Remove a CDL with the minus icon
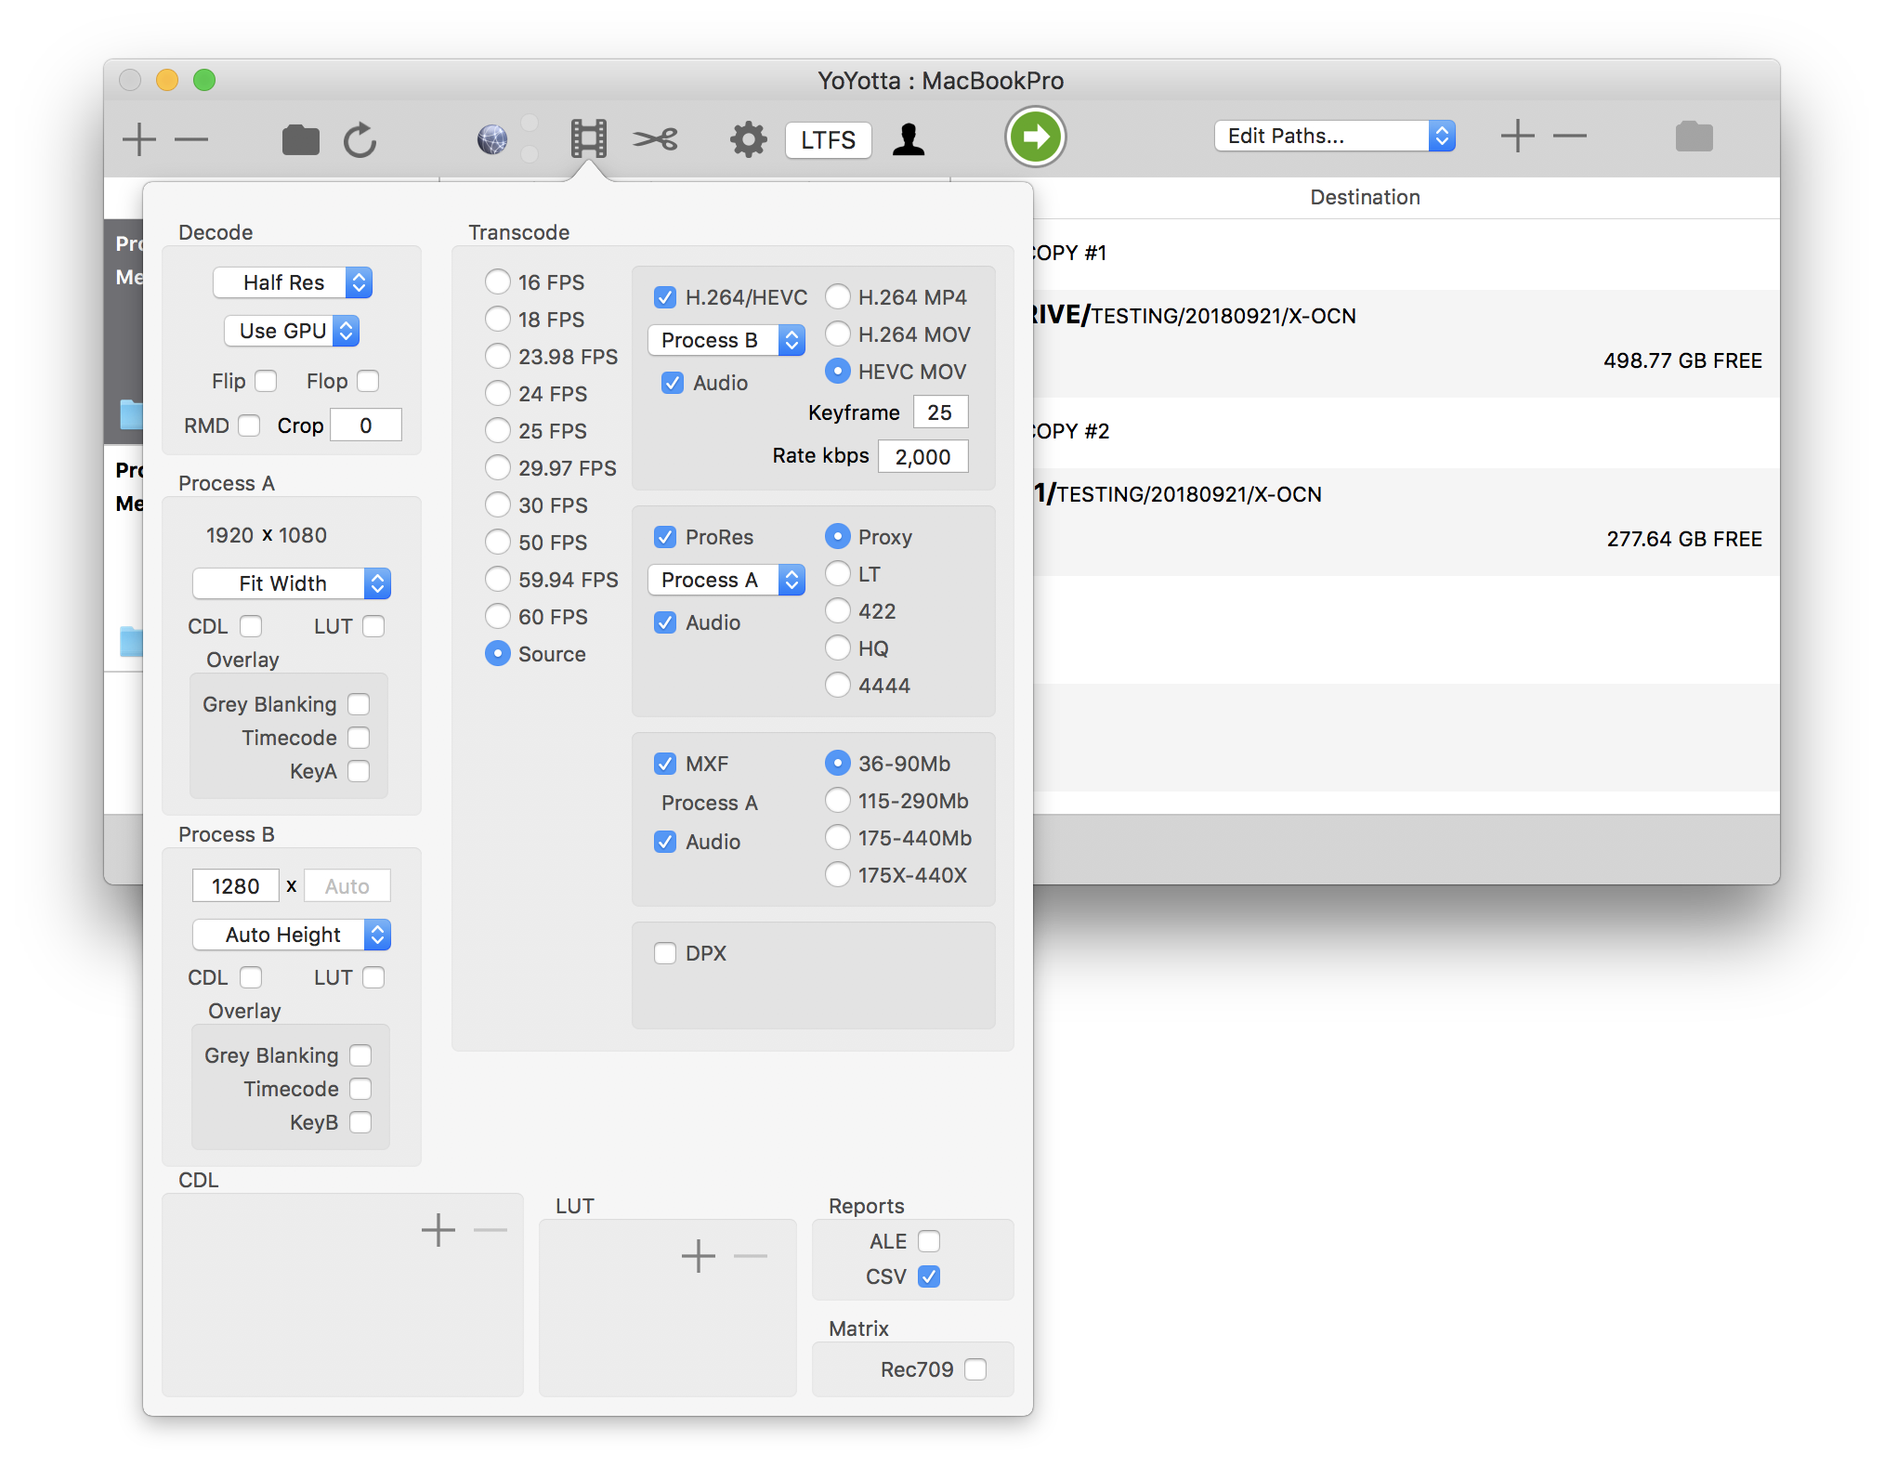 tap(490, 1230)
